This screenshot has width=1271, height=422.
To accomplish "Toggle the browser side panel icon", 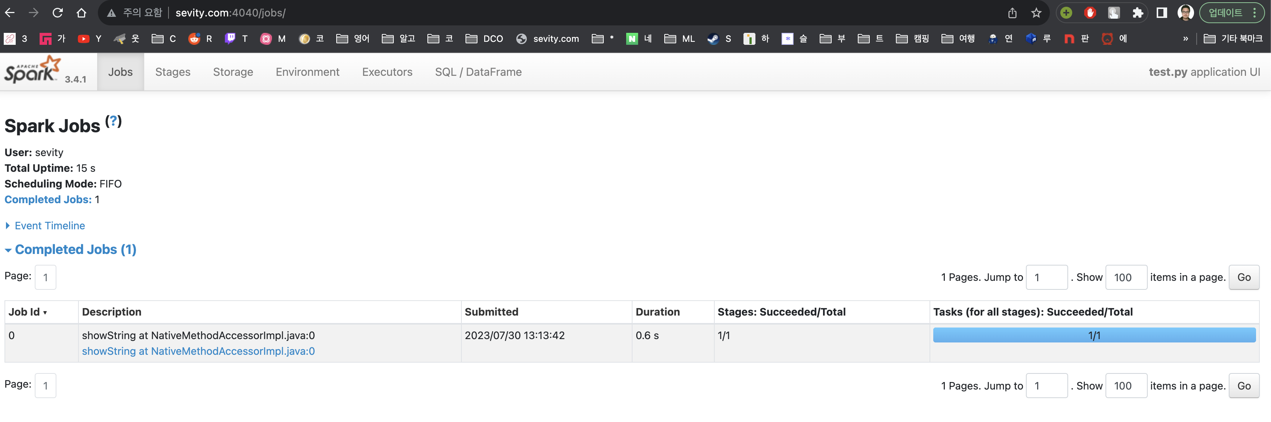I will 1162,13.
